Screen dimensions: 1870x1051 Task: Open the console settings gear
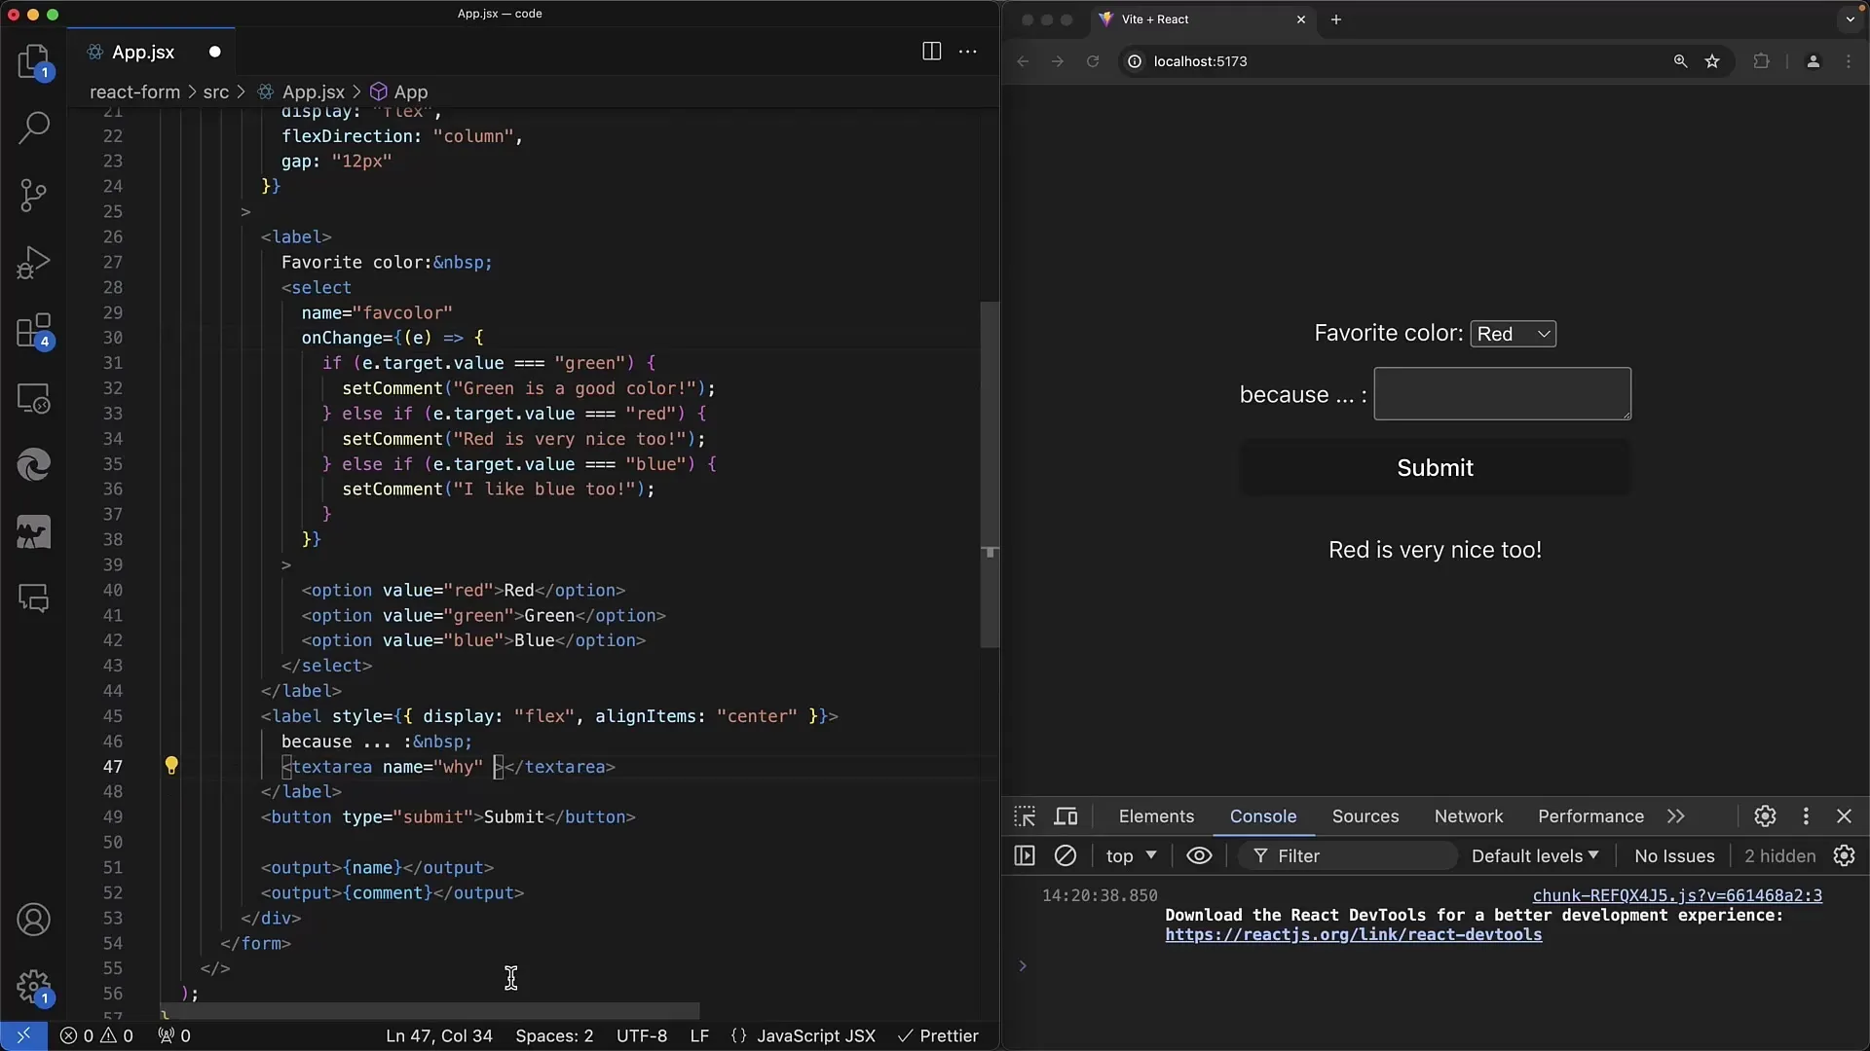(1844, 855)
